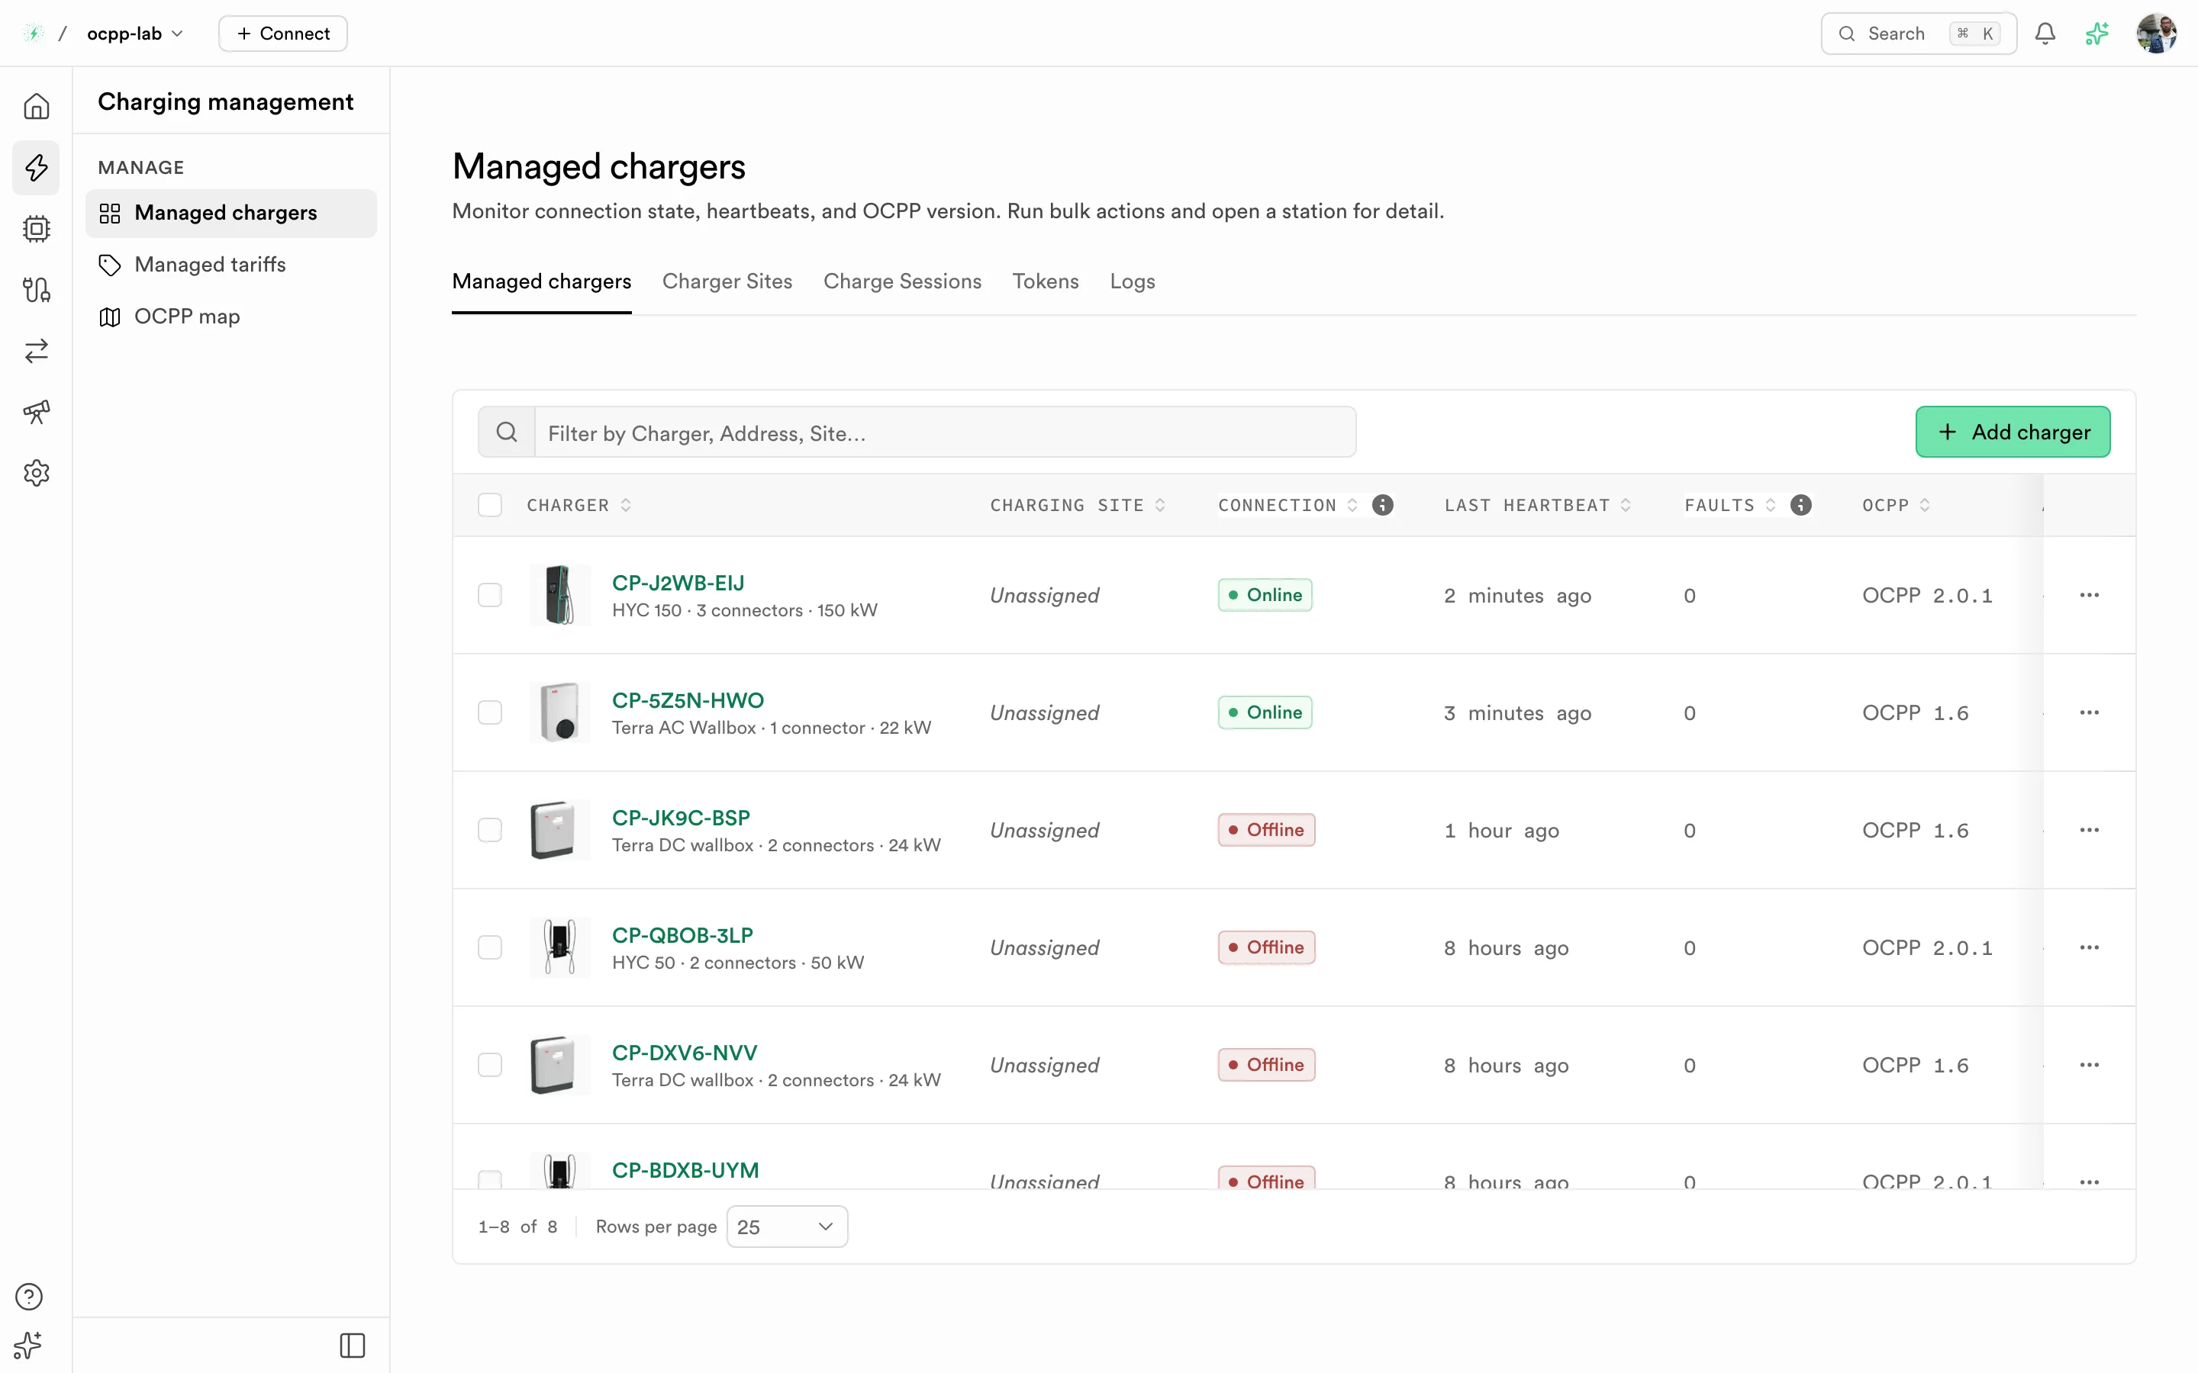Click the Faults column info icon
The height and width of the screenshot is (1373, 2198).
(1800, 505)
